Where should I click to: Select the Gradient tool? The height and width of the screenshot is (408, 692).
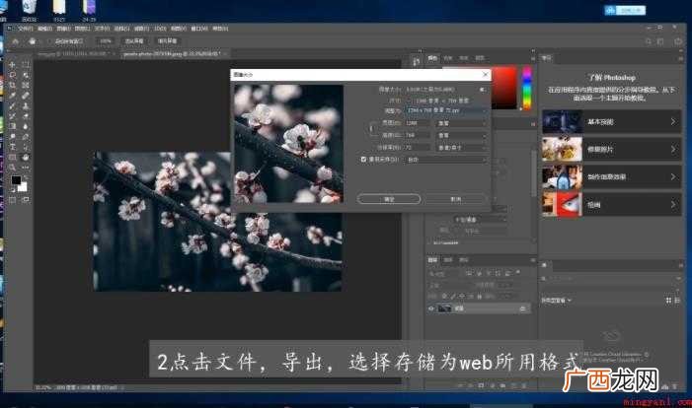(13, 126)
